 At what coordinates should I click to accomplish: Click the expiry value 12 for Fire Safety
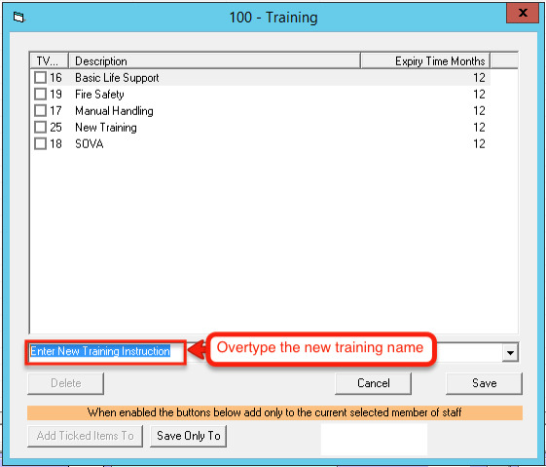point(479,95)
